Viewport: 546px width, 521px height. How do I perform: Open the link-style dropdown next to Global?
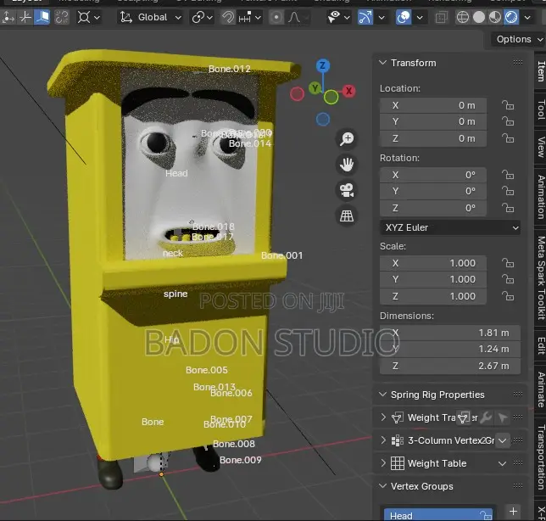[202, 18]
